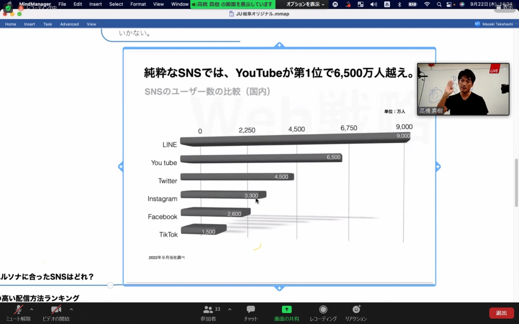Click the battery icon in the menu bar
Viewport: 519px width, 324px height.
coord(413,4)
